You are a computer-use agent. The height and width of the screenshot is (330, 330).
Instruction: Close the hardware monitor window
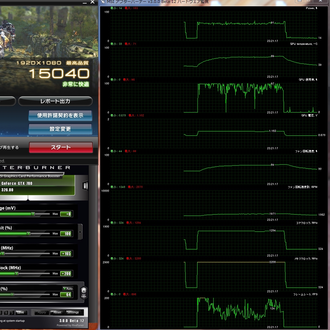(320, 1)
